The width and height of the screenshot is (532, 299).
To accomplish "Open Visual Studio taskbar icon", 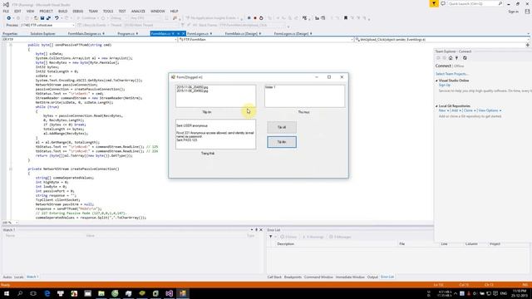I will [x=170, y=293].
